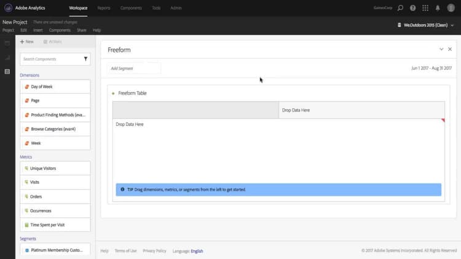Select the Time Spent per Visit metric

click(55, 225)
